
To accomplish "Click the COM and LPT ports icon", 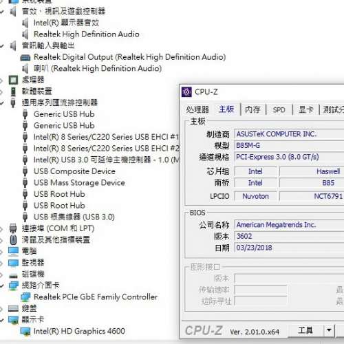I will (x=13, y=228).
